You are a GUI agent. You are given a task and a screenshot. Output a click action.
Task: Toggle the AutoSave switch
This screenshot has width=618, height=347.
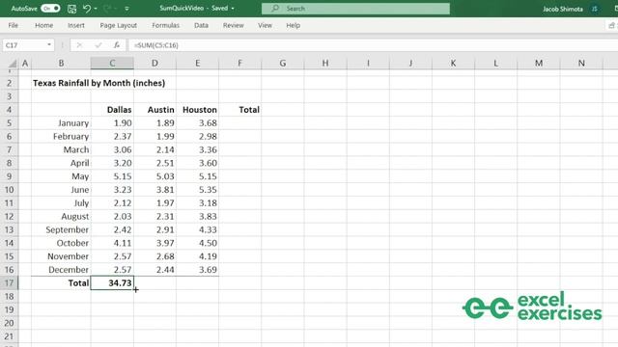point(50,9)
